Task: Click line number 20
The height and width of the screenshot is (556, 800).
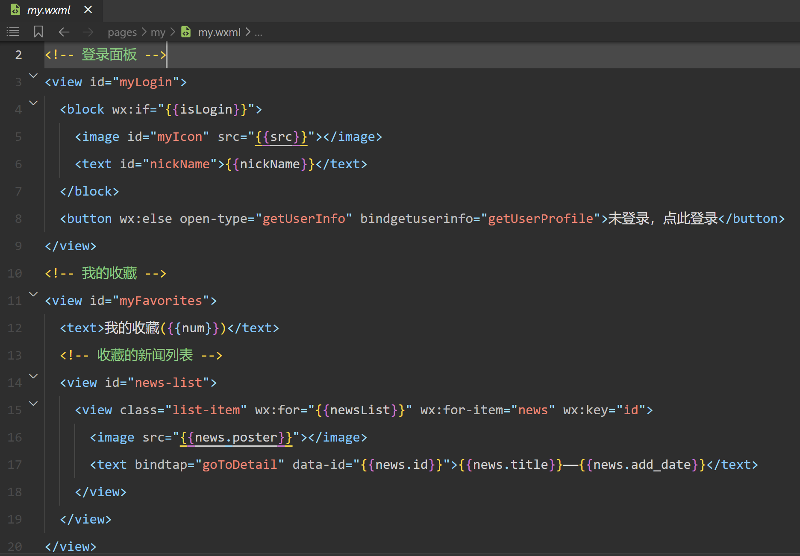Action: (x=15, y=547)
